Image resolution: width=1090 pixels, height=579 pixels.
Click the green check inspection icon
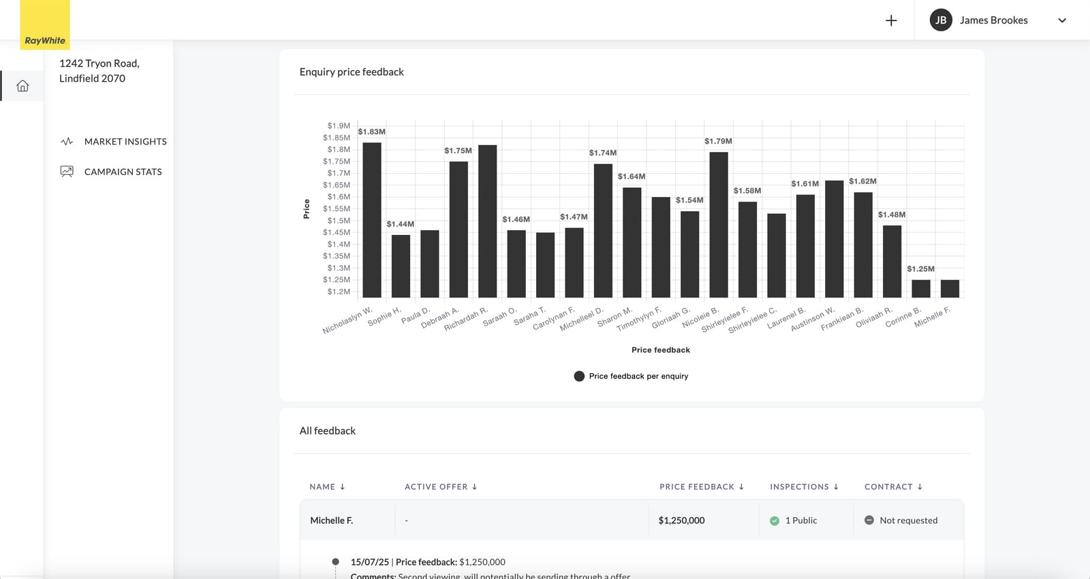coord(775,520)
